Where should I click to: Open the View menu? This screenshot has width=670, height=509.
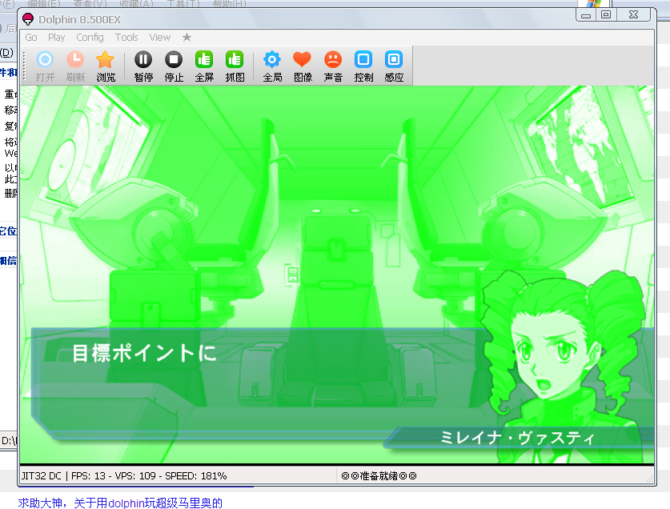click(160, 38)
